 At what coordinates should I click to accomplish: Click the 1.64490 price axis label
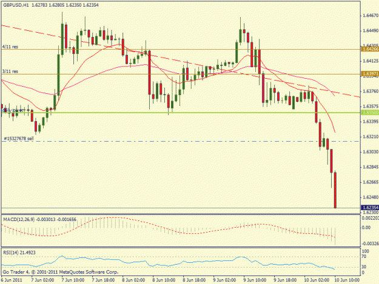click(x=371, y=31)
